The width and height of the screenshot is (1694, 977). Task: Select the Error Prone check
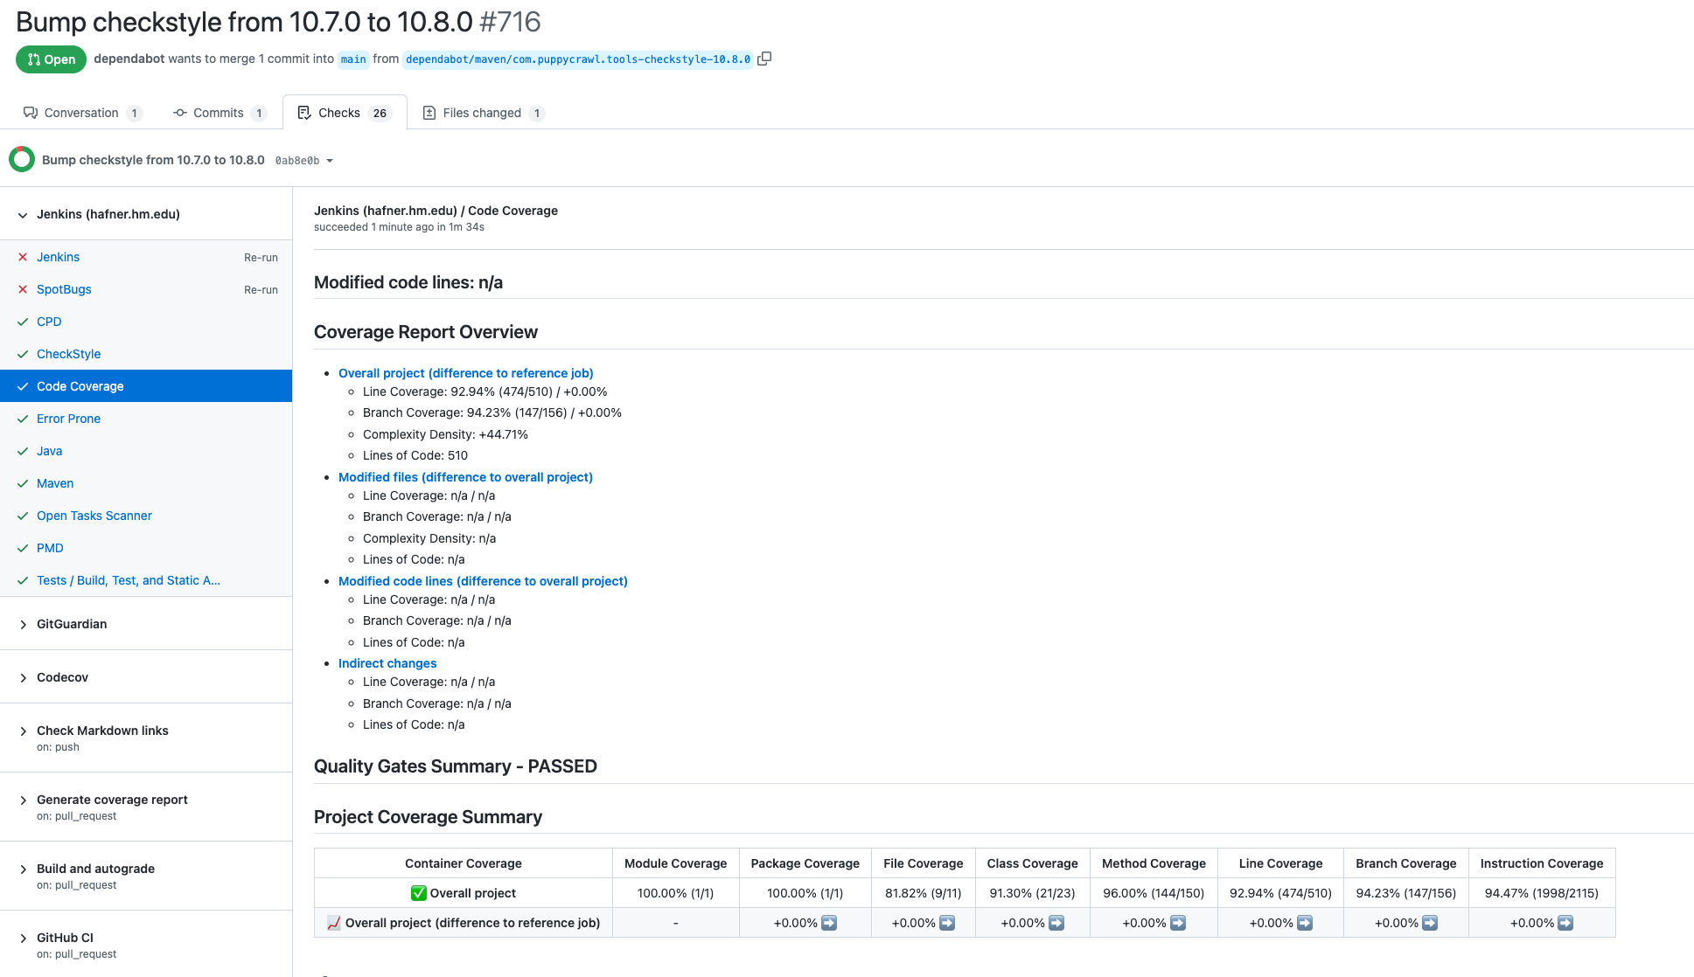68,419
